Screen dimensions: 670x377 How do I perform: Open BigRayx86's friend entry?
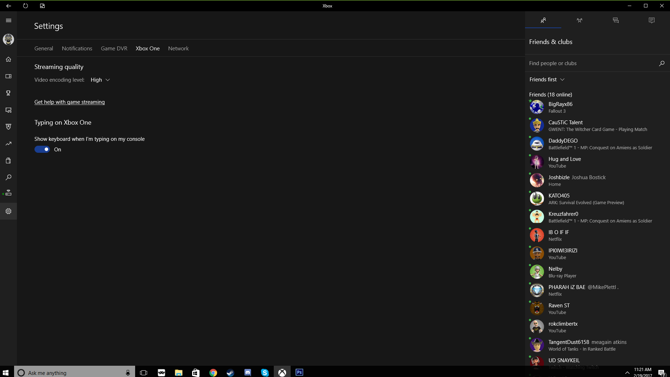click(x=598, y=107)
